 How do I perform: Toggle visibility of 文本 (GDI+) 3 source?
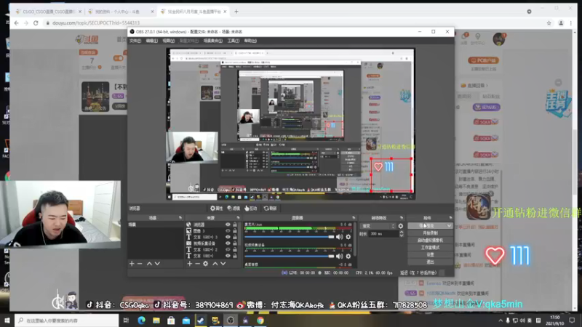(x=228, y=237)
